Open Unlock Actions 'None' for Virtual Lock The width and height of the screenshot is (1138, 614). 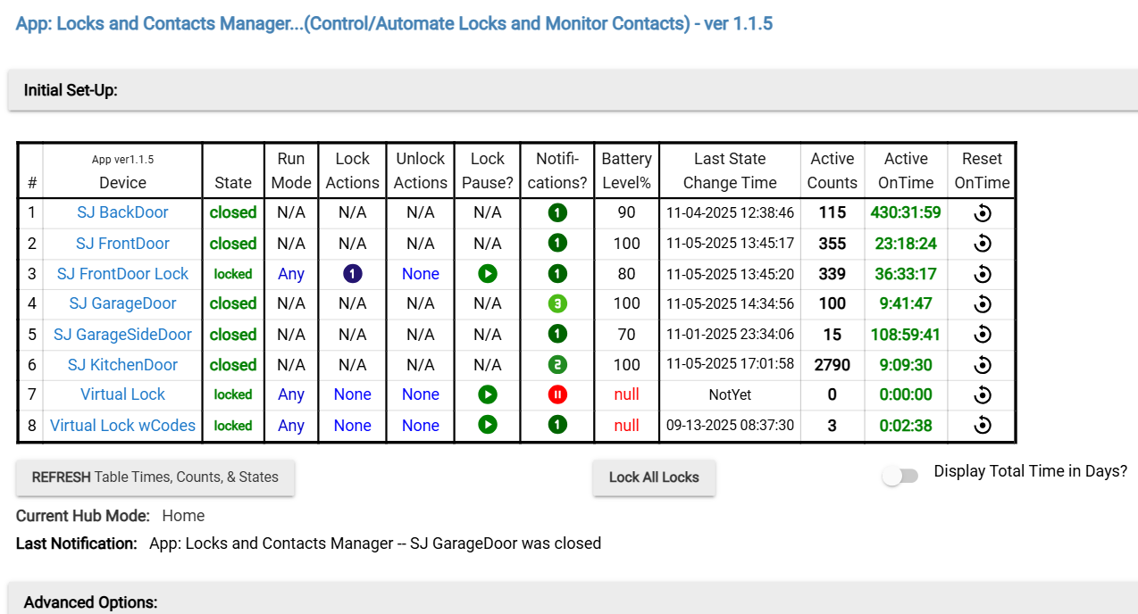[420, 394]
